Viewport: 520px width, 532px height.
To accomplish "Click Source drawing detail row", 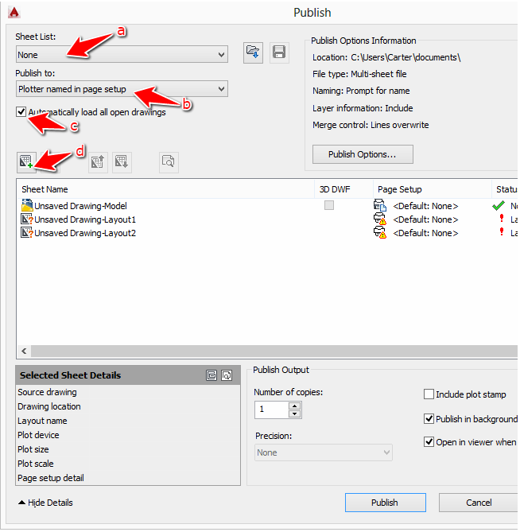I will pyautogui.click(x=128, y=392).
